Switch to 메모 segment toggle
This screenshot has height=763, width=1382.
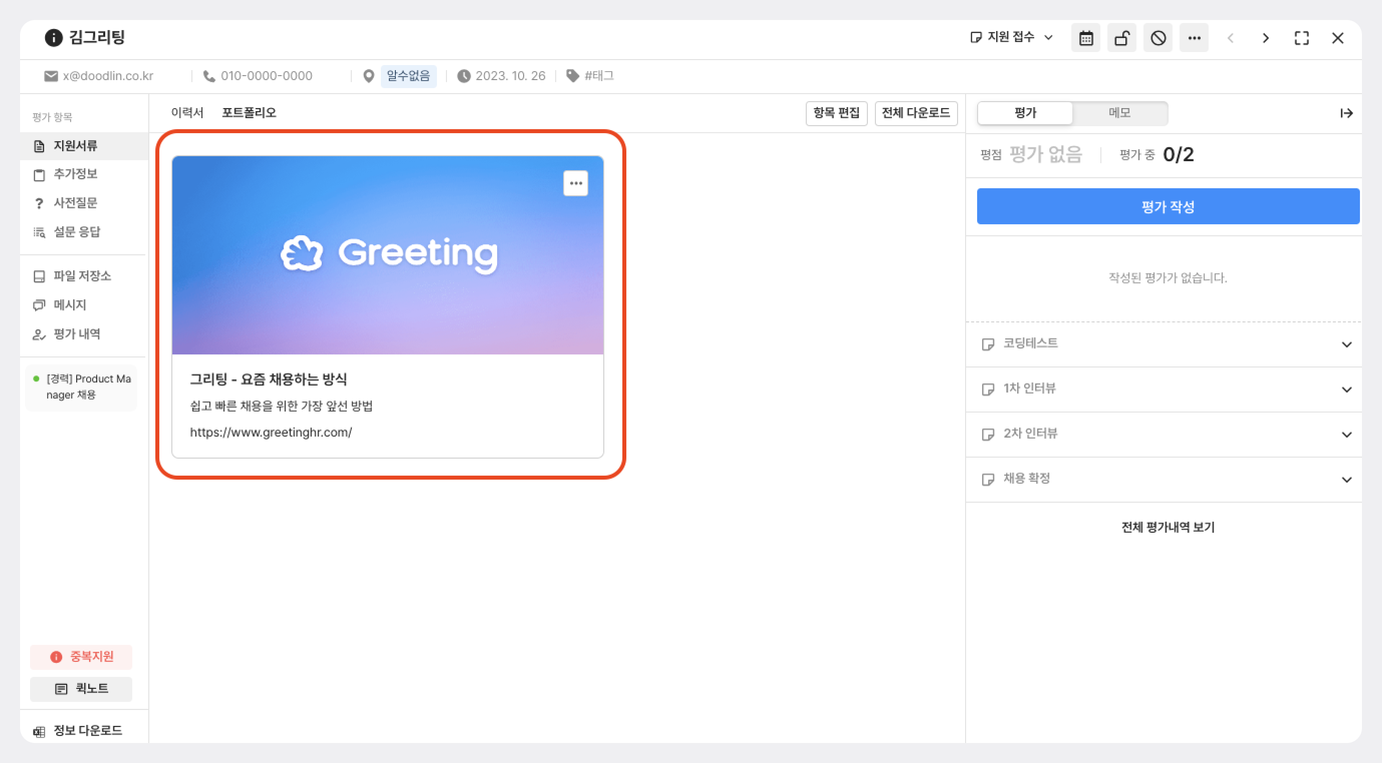[1119, 113]
